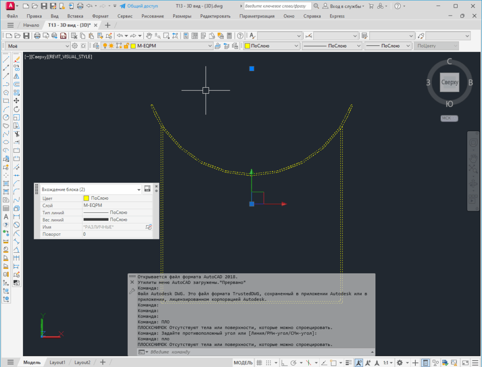Screen dimensions: 482x367
Task: Click the Mirror tool icon
Action: [x=17, y=76]
